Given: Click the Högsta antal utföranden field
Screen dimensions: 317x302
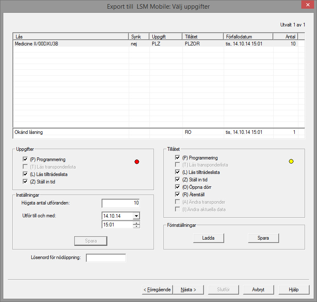Looking at the screenshot, I should tap(121, 203).
